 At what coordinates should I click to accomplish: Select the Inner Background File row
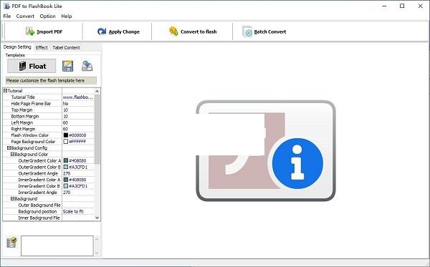click(49, 218)
